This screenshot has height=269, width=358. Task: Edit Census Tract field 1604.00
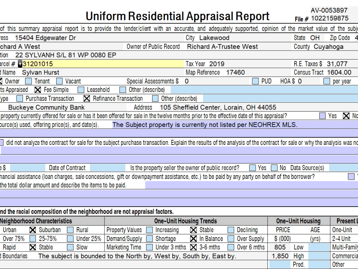[342, 72]
